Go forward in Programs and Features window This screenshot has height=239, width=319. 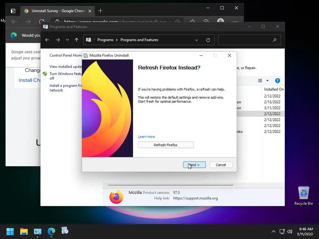click(58, 40)
